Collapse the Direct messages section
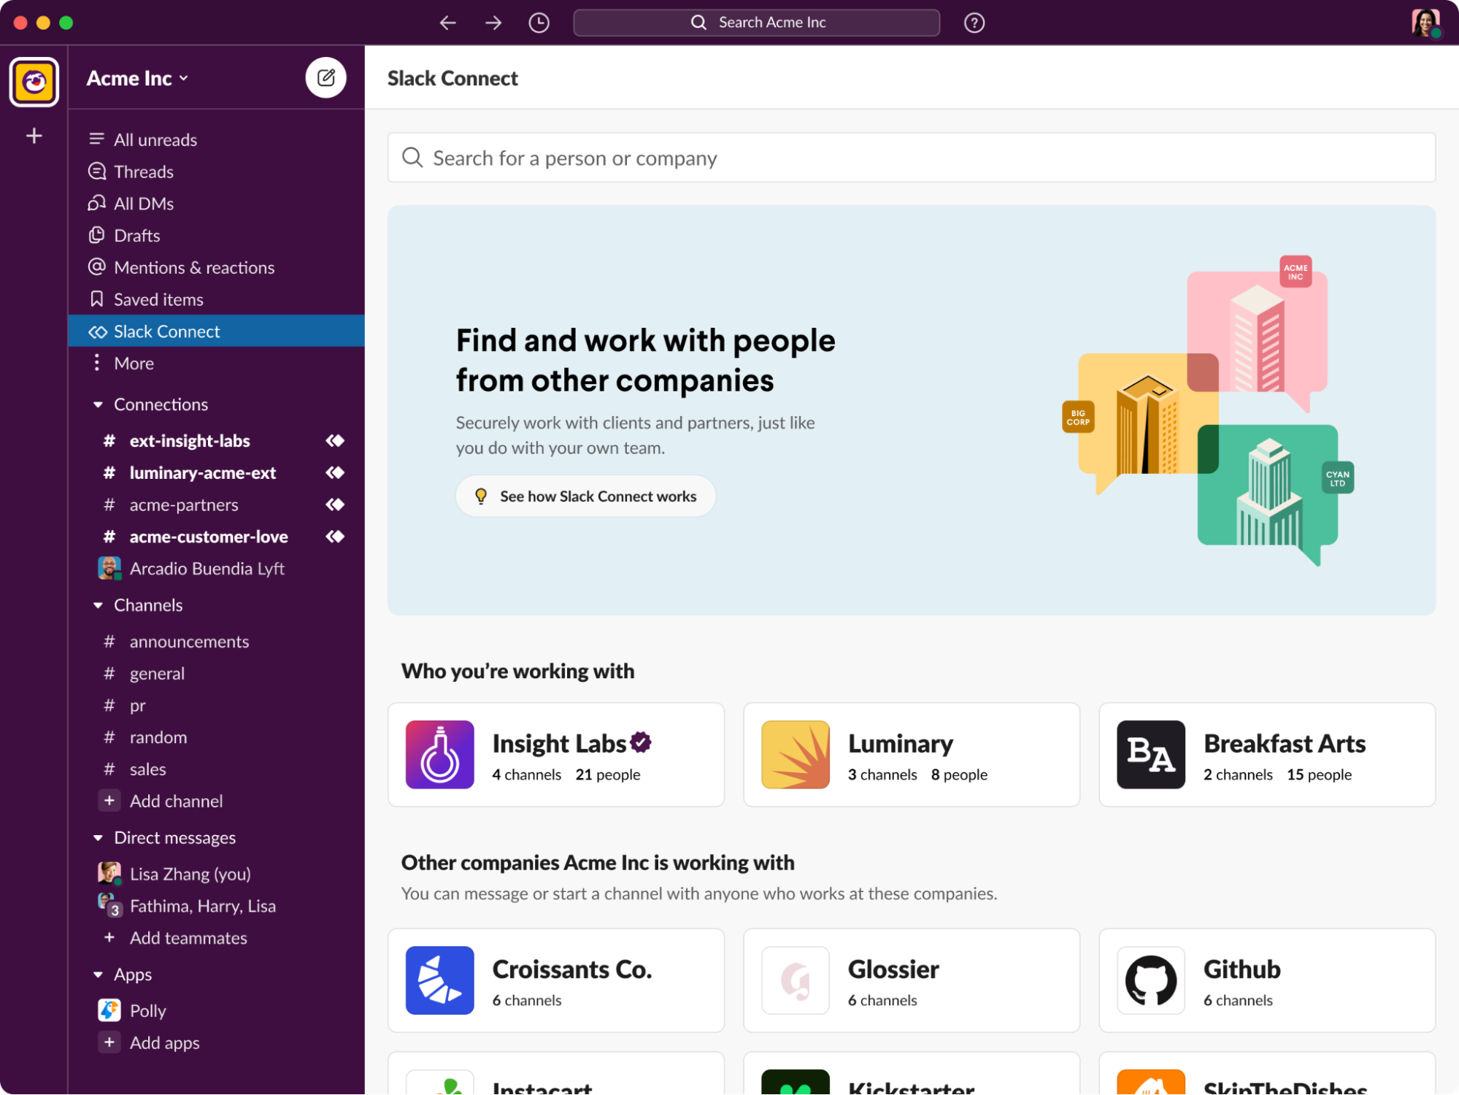This screenshot has height=1095, width=1459. pos(98,838)
